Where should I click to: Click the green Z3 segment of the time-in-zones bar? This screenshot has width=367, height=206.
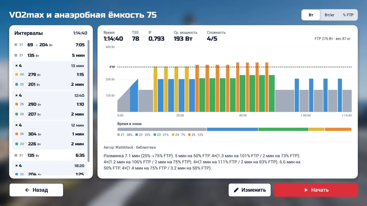(x=283, y=129)
